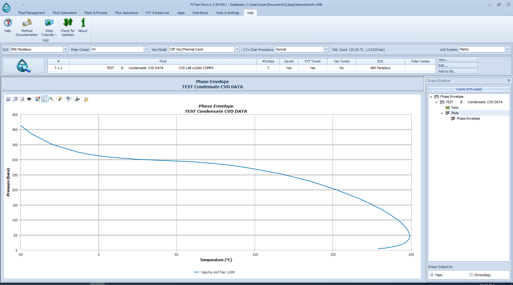513x285 pixels.
Task: Open the About dialog
Action: click(x=83, y=25)
